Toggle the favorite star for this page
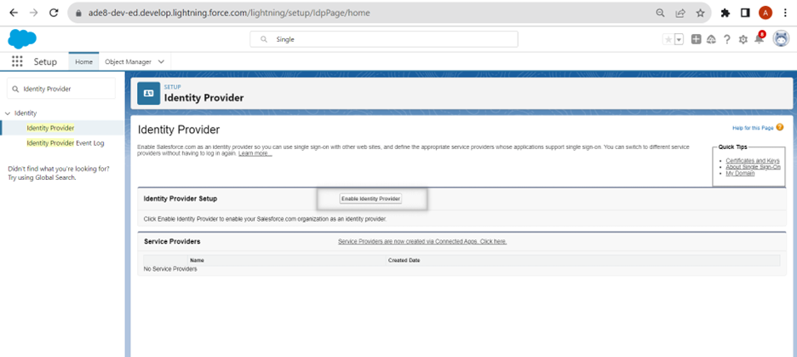 click(668, 39)
